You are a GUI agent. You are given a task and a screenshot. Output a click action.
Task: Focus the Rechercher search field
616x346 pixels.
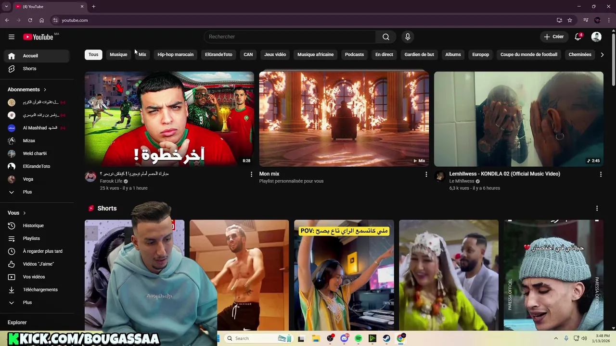point(290,37)
